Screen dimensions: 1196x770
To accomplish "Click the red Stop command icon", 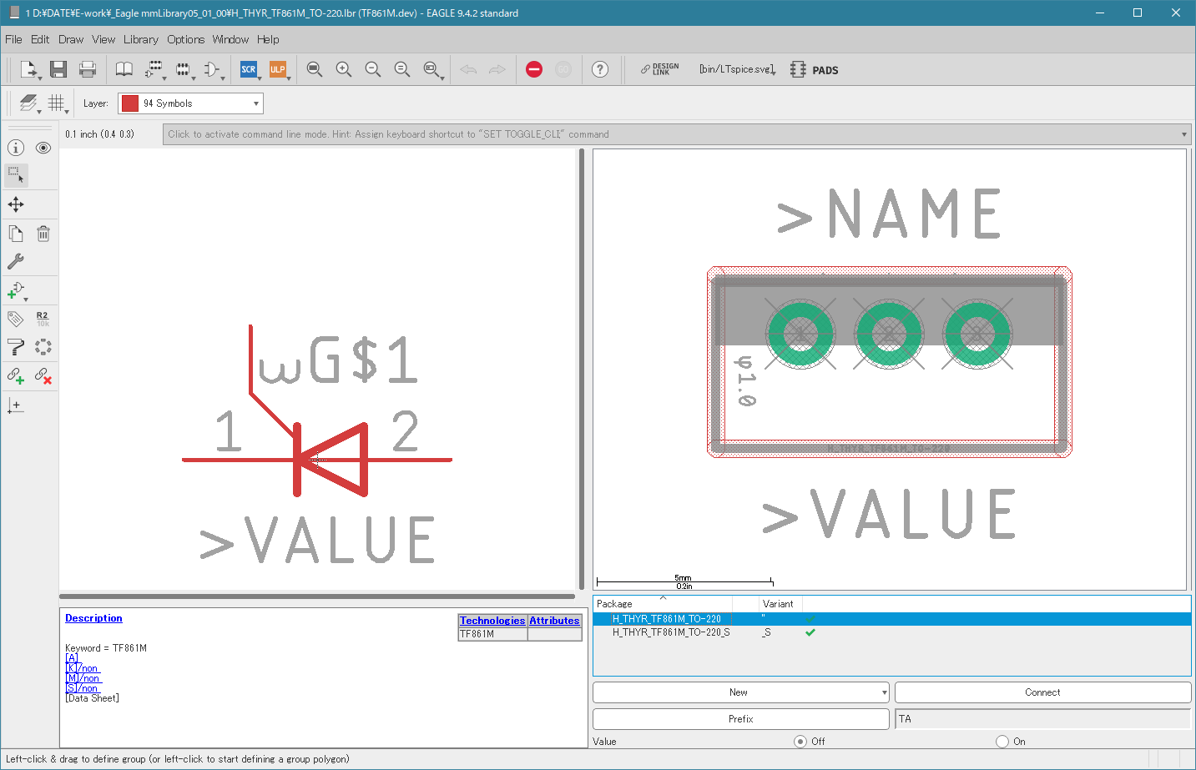I will [534, 69].
